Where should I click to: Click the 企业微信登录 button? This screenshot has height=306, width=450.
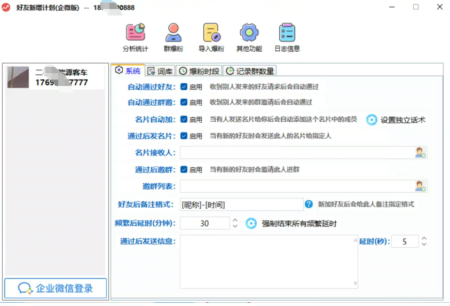coord(56,288)
